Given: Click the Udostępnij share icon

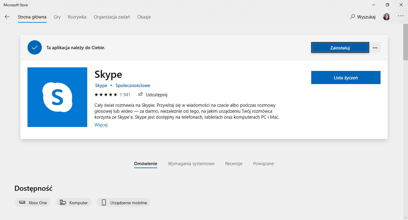Looking at the screenshot, I should click(141, 94).
